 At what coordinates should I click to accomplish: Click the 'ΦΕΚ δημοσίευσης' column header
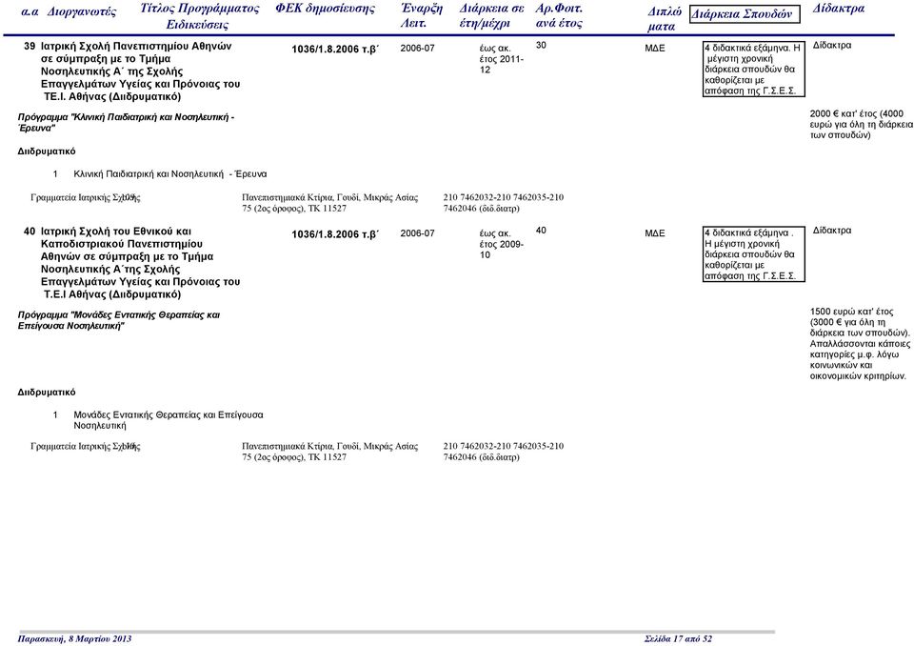[x=326, y=9]
